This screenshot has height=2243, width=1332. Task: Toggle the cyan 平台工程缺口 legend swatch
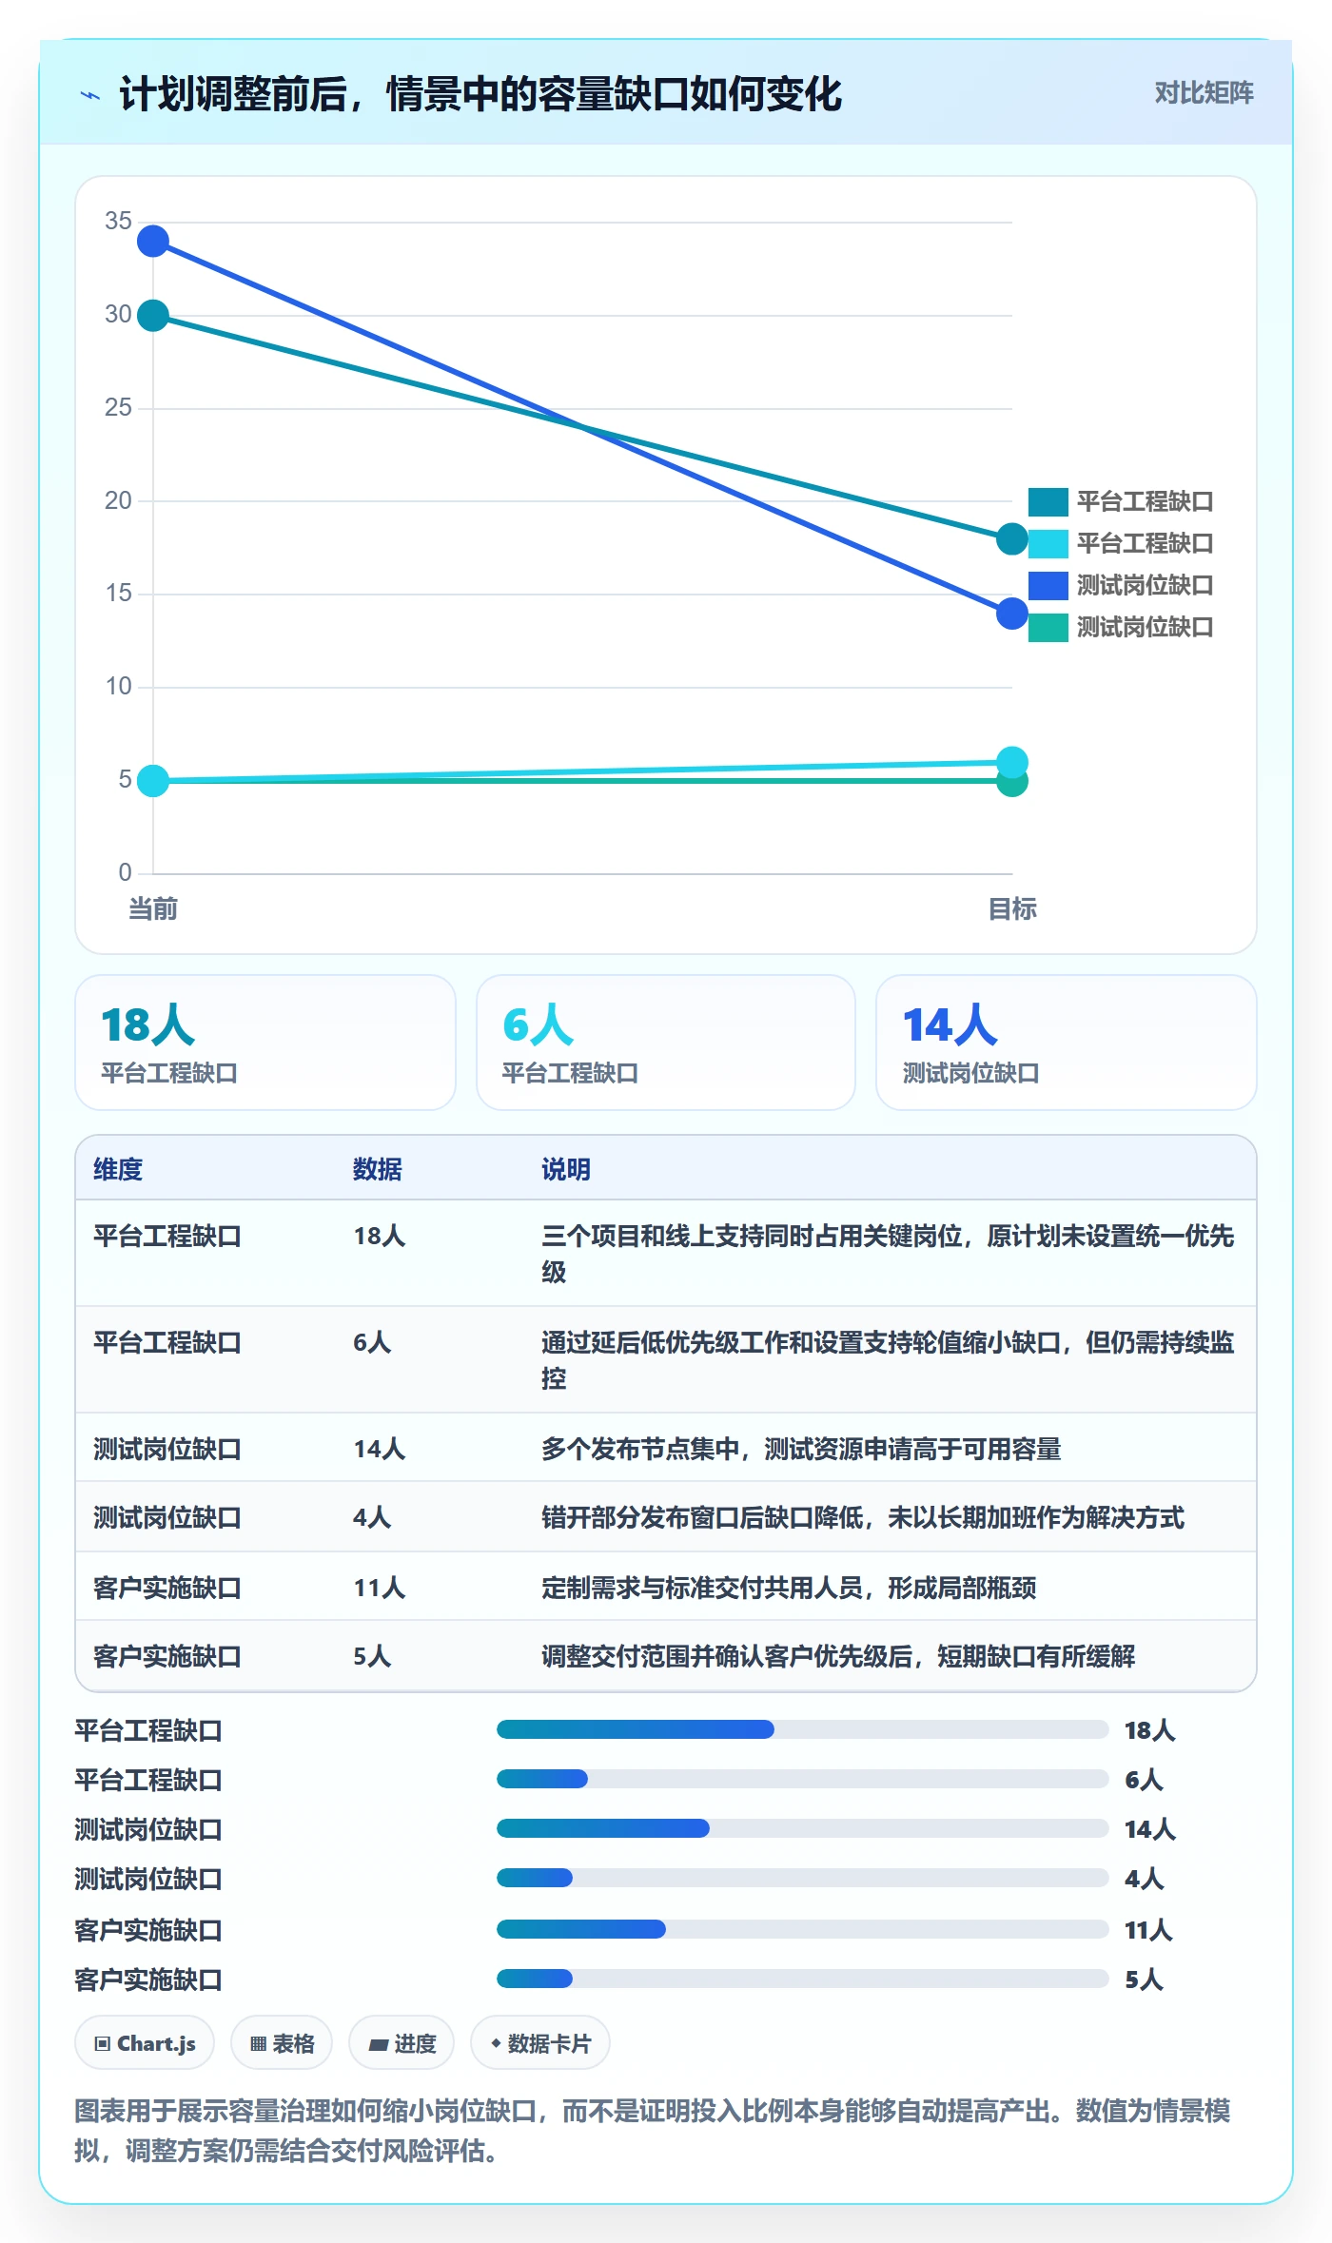(1048, 543)
